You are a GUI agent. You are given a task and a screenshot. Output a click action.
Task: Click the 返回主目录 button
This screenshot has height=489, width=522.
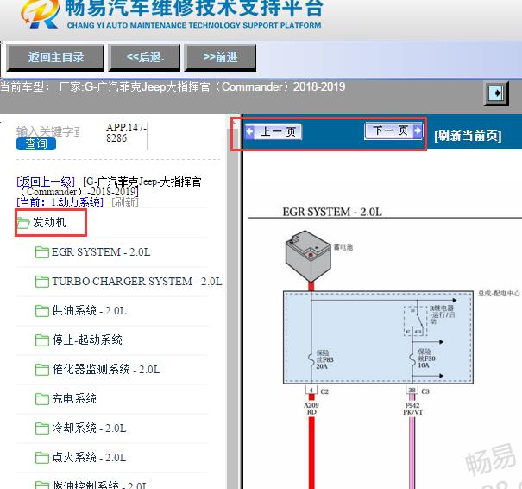click(55, 58)
